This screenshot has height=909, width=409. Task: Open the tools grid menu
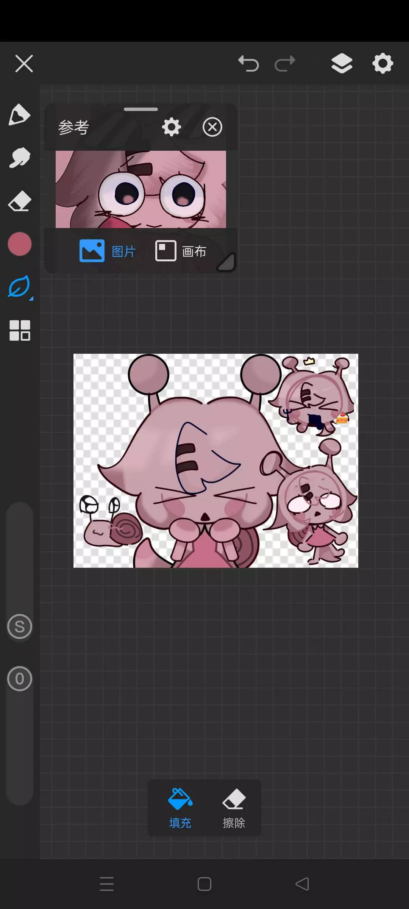point(20,330)
